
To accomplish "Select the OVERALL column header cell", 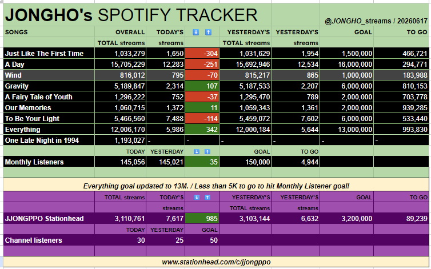I will (x=121, y=32).
